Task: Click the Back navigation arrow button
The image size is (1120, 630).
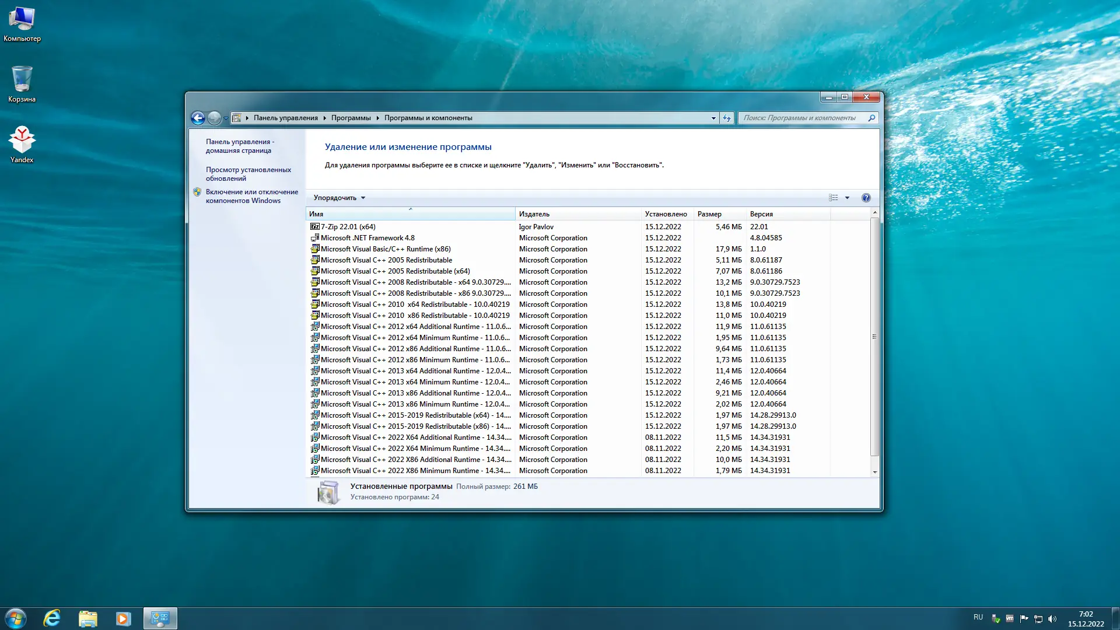Action: point(198,118)
